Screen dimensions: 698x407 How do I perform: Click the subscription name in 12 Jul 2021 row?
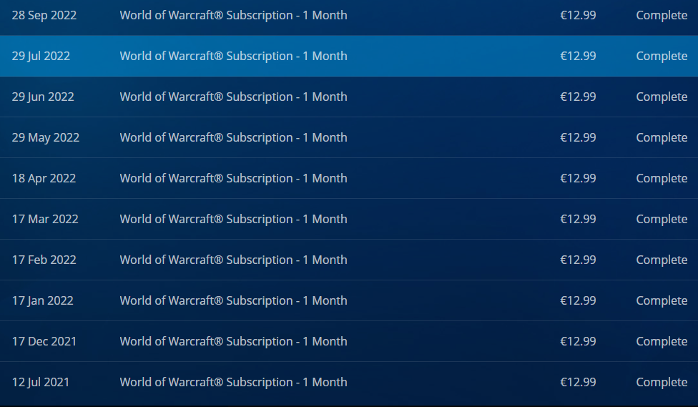click(x=233, y=382)
